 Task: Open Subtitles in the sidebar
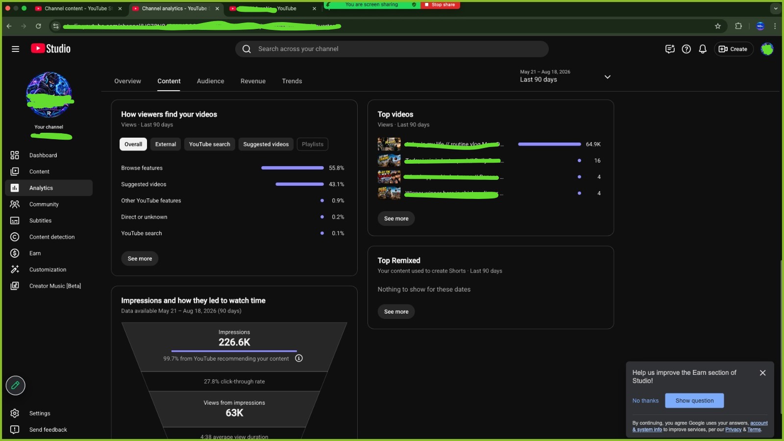pos(49,220)
